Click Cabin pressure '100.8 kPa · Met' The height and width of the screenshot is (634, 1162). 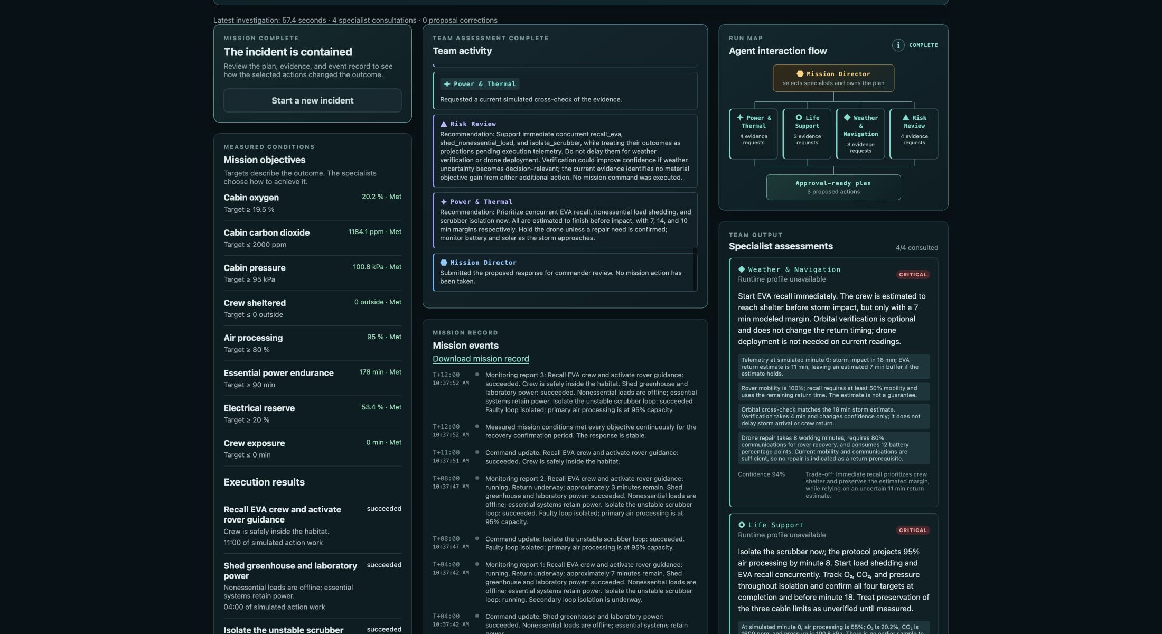pos(377,267)
